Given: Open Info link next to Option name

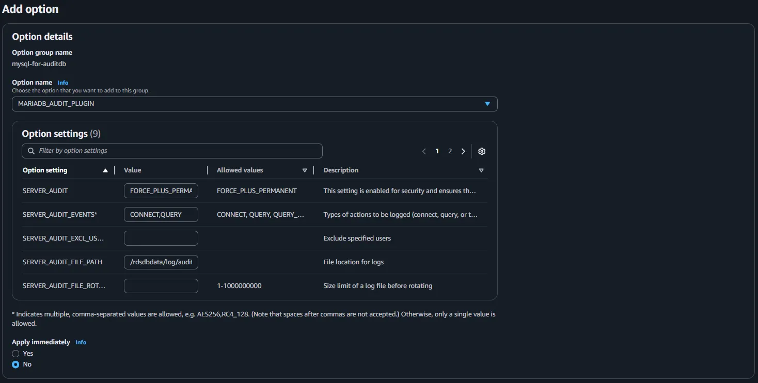Looking at the screenshot, I should [63, 83].
